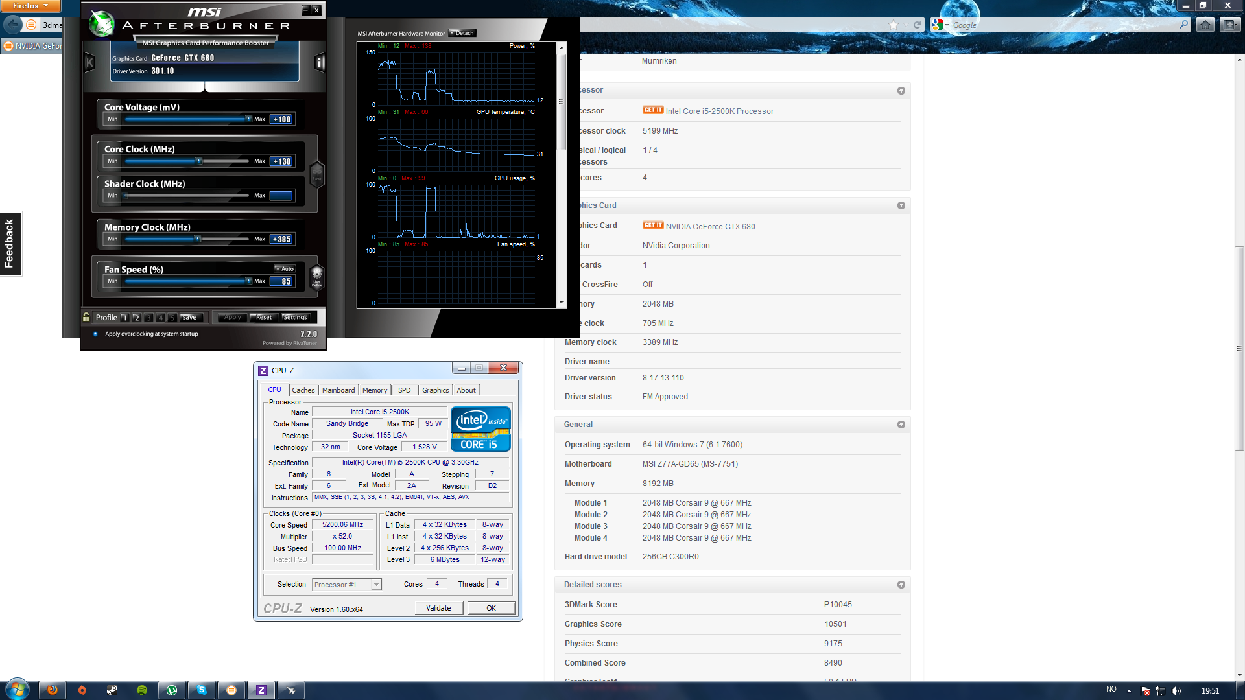
Task: Reload the page using the Firefox refresh icon
Action: 917,25
